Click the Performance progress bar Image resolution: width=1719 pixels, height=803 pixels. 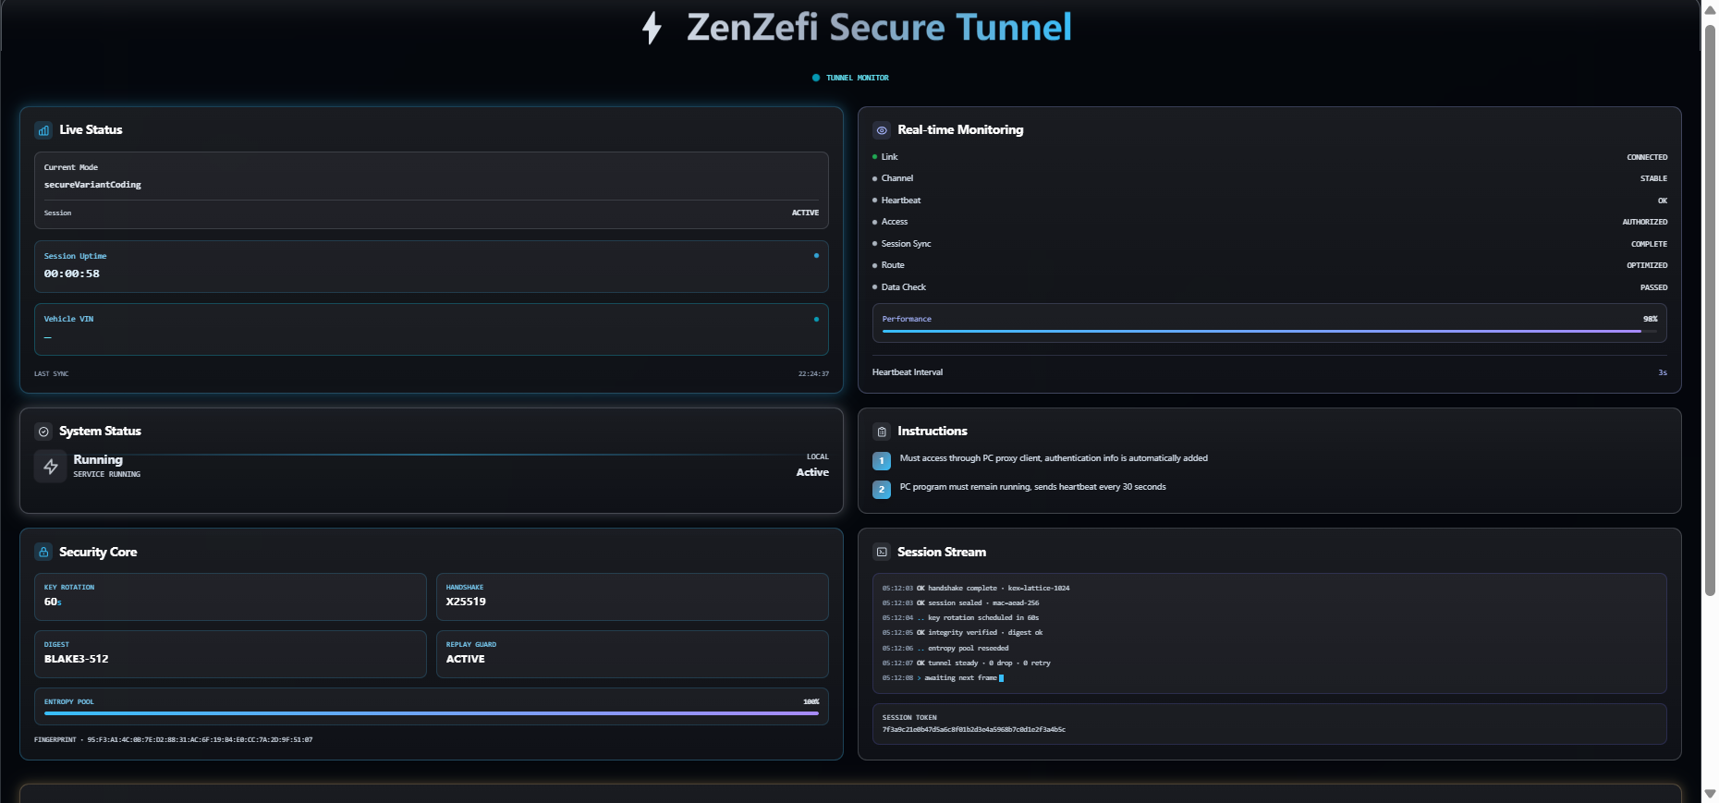1270,331
